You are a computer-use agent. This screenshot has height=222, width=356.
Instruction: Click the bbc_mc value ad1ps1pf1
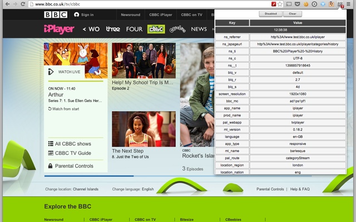298,101
